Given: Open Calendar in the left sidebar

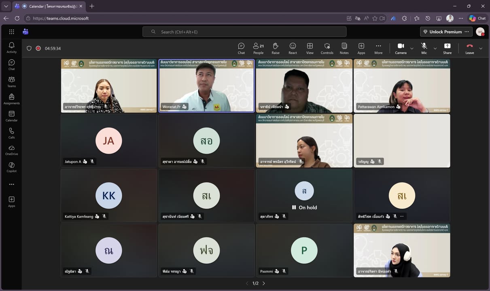Looking at the screenshot, I should [x=11, y=116].
